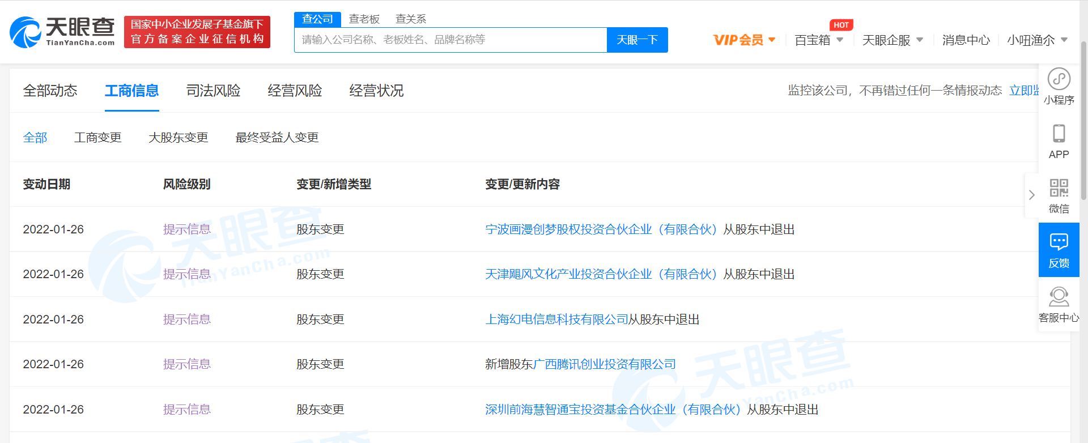Switch to the 全部动态 tab
Viewport: 1088px width, 443px height.
click(50, 91)
